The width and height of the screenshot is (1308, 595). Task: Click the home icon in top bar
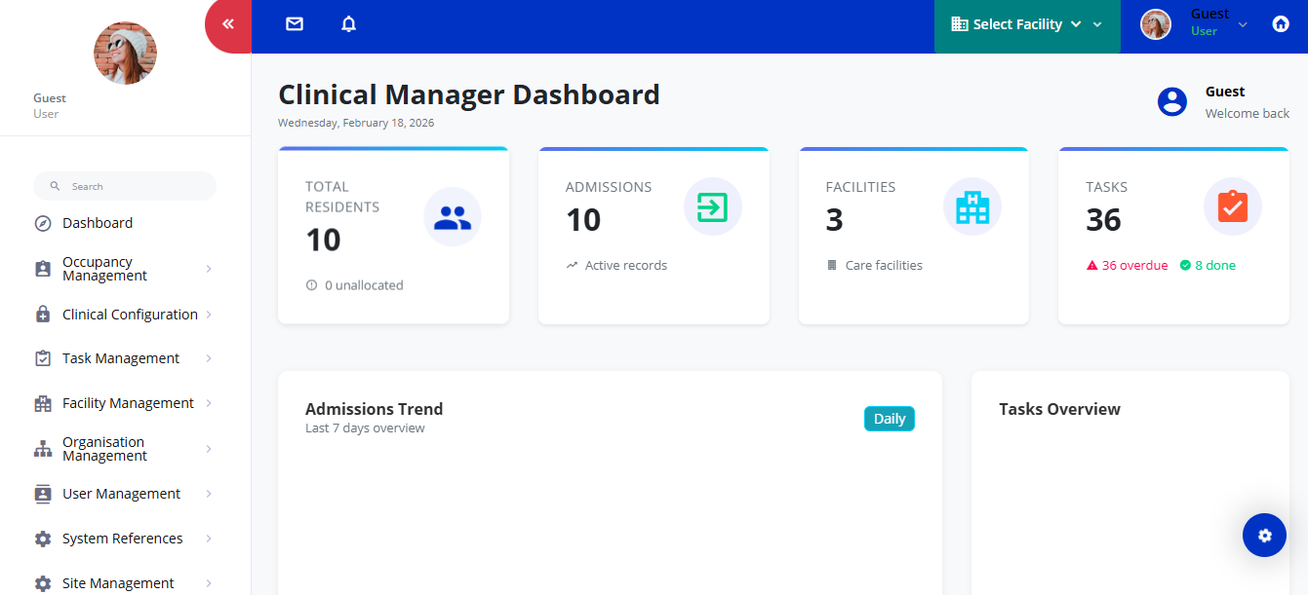point(1281,24)
